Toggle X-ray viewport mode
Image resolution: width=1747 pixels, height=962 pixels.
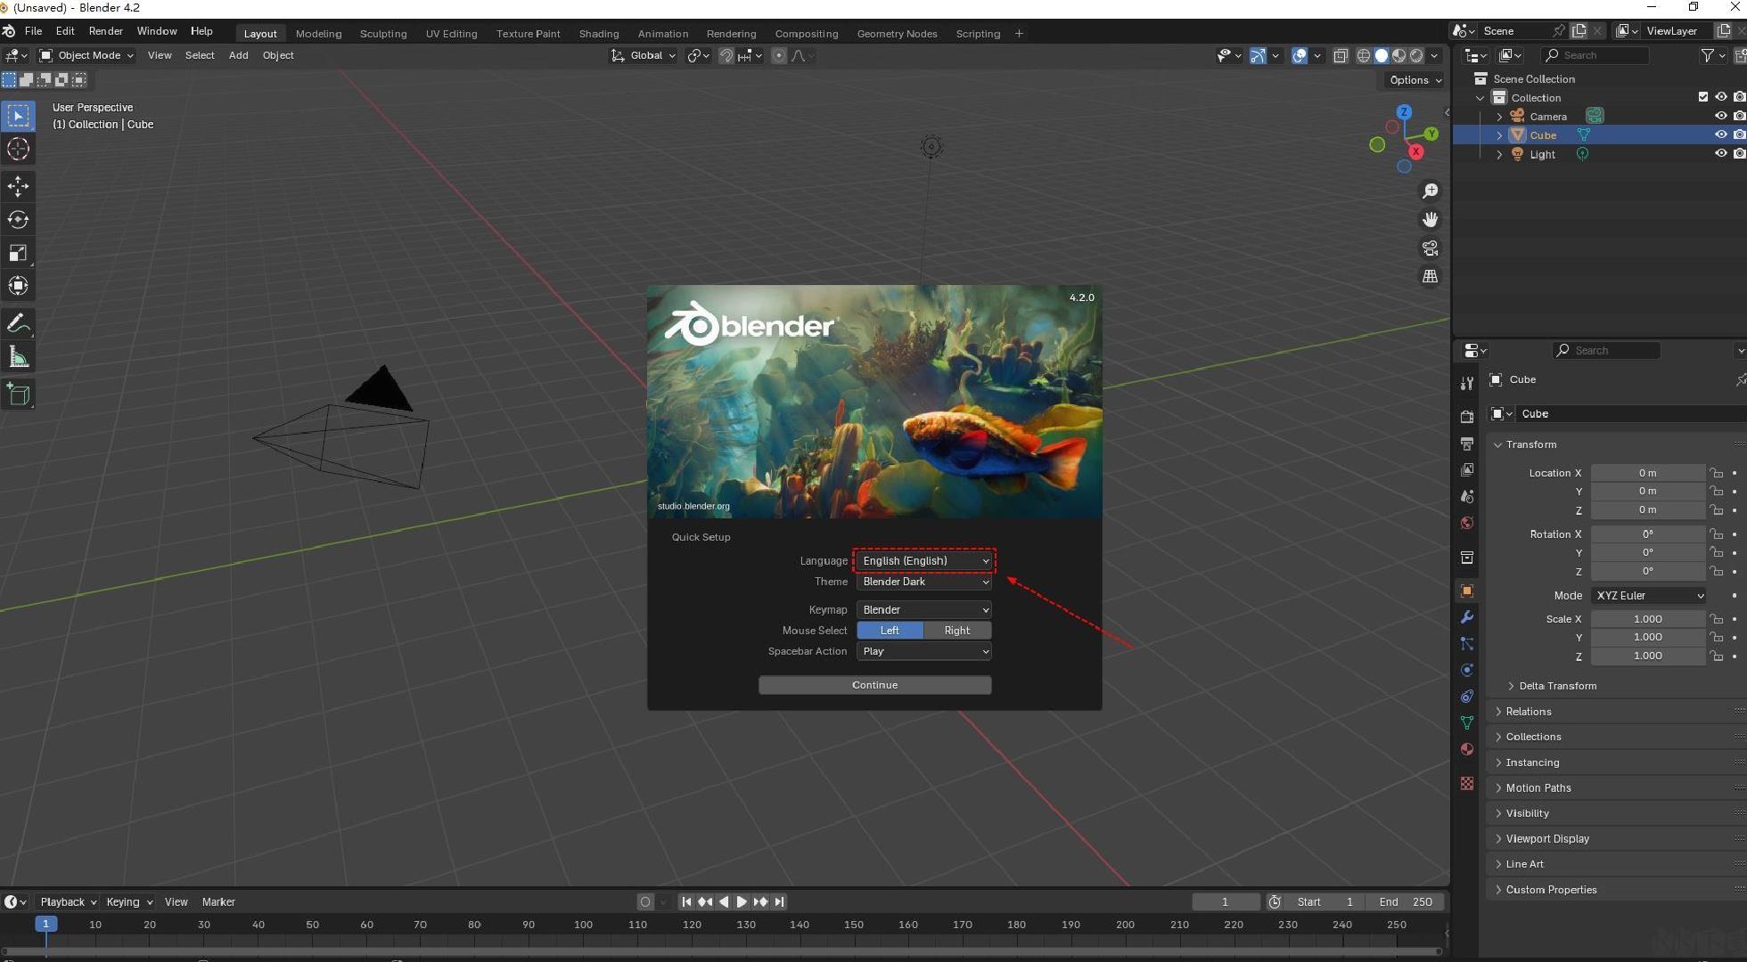(x=1340, y=55)
